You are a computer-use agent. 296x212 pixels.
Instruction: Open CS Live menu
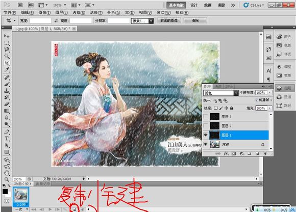pyautogui.click(x=254, y=5)
